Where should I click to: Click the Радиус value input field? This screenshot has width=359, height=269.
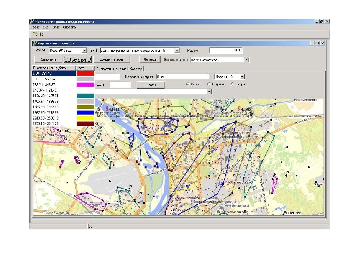(226, 50)
